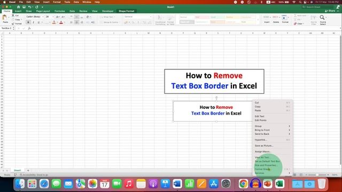Click the Merge & Centre button
The height and width of the screenshot is (192, 342).
pyautogui.click(x=109, y=22)
